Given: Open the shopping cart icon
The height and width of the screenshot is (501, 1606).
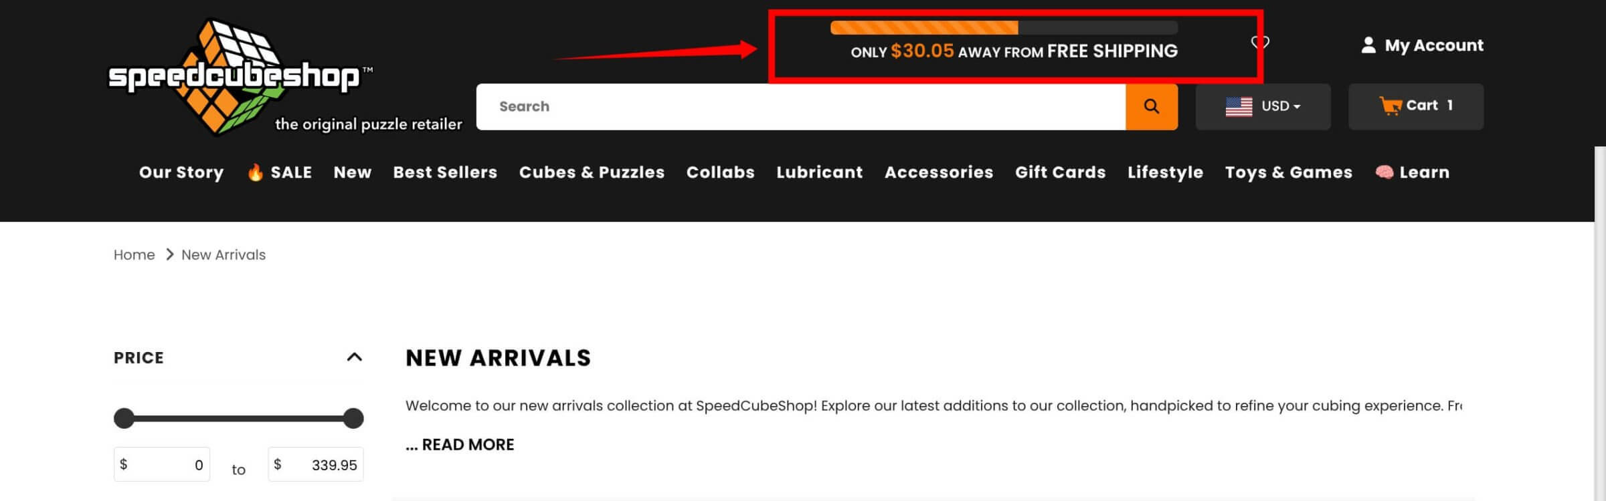Looking at the screenshot, I should (x=1390, y=106).
